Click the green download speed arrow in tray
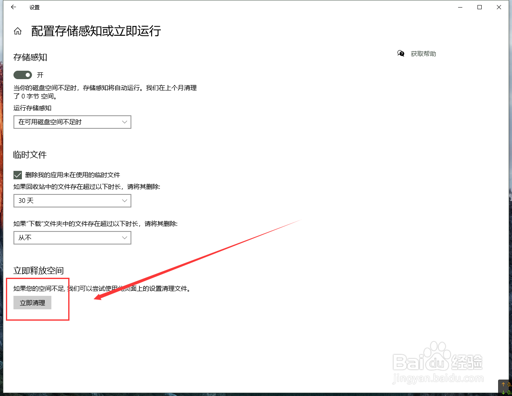512x396 pixels. [x=502, y=391]
